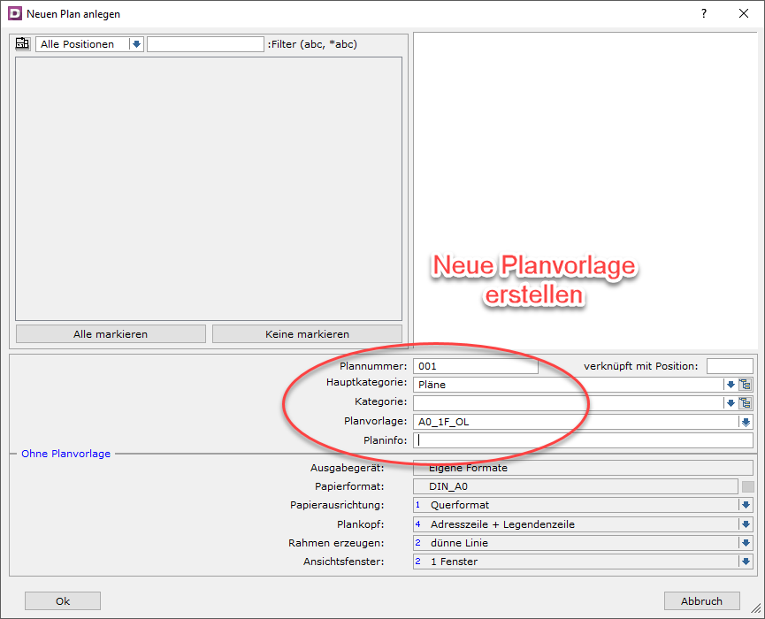The height and width of the screenshot is (619, 765).
Task: Expand the Plankopf dropdown
Action: 746,524
